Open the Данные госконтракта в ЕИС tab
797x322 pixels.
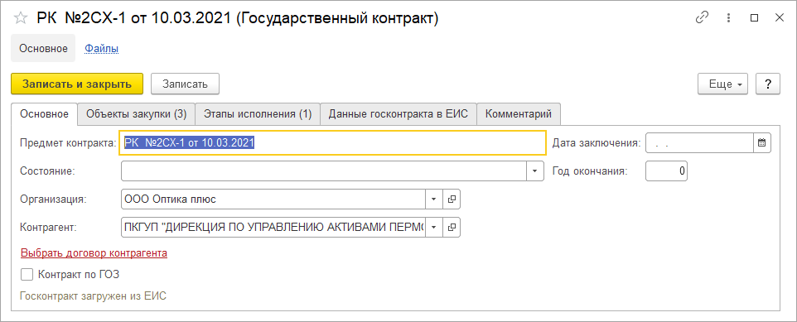coord(398,114)
